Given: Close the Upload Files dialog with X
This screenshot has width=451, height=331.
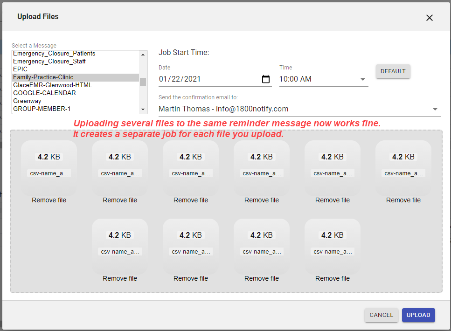Looking at the screenshot, I should (x=430, y=18).
